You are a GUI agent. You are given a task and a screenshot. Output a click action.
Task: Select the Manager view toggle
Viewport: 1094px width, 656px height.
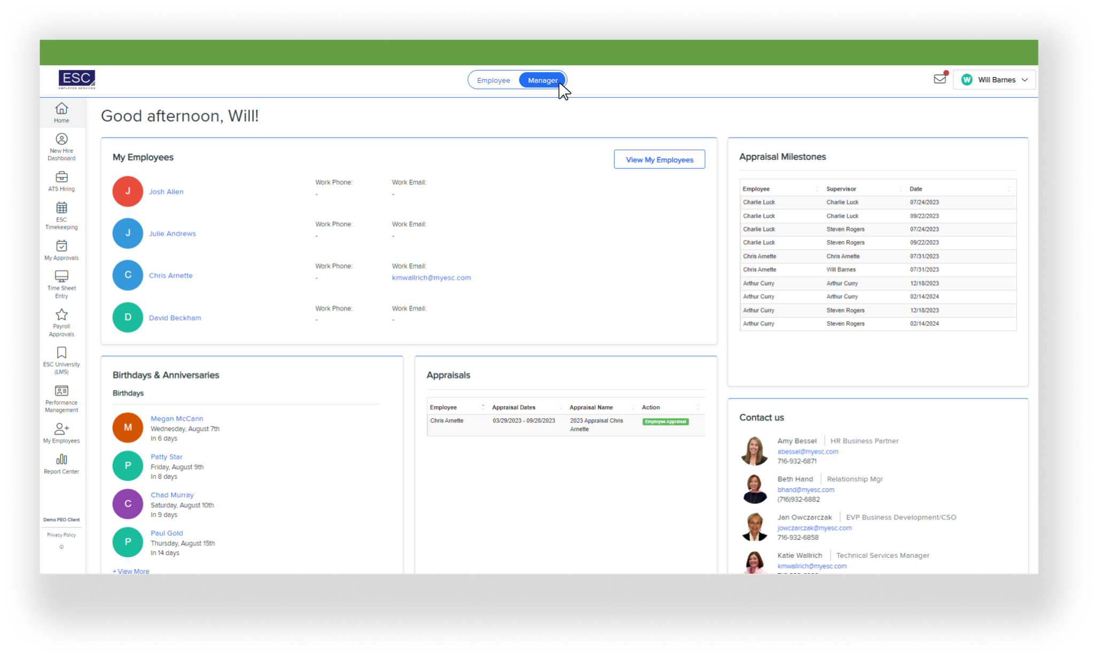coord(543,80)
